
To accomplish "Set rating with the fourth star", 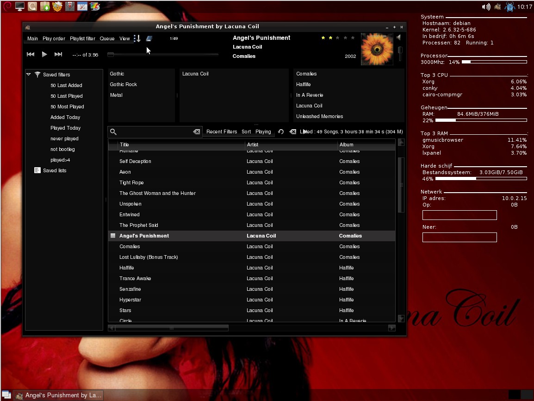I will tap(345, 38).
